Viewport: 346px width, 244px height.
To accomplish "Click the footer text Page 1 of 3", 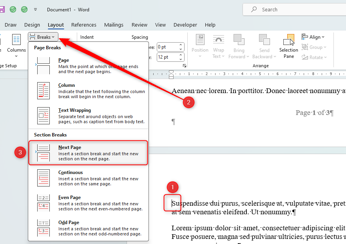I will pyautogui.click(x=314, y=113).
